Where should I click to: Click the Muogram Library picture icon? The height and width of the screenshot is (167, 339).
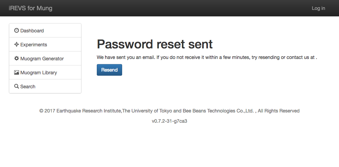click(x=16, y=72)
